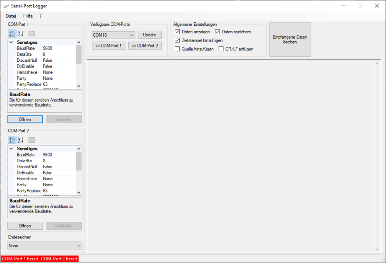386x263 pixels.
Task: Click the Serial-Port Logger title bar icon
Action: pyautogui.click(x=6, y=6)
